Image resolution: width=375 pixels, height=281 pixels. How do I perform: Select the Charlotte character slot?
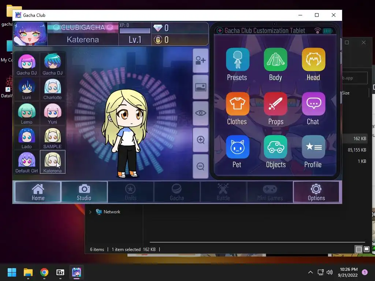53,89
